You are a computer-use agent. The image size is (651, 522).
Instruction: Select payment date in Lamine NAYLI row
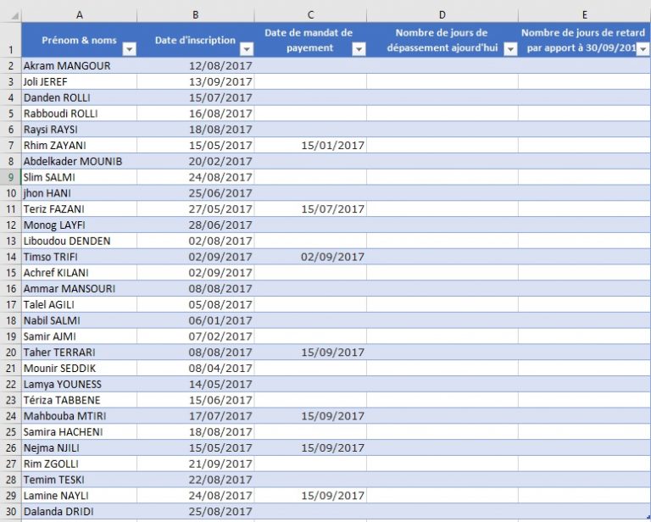(x=310, y=496)
